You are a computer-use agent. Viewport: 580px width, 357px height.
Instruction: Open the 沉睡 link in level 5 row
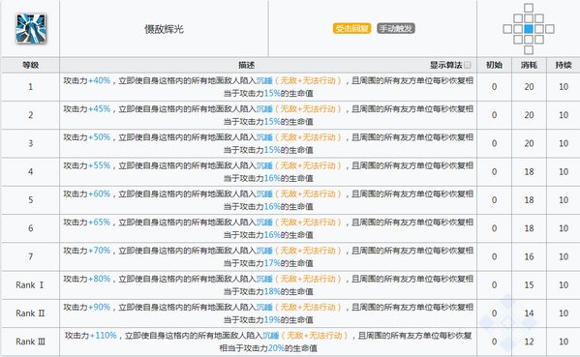[x=264, y=193]
